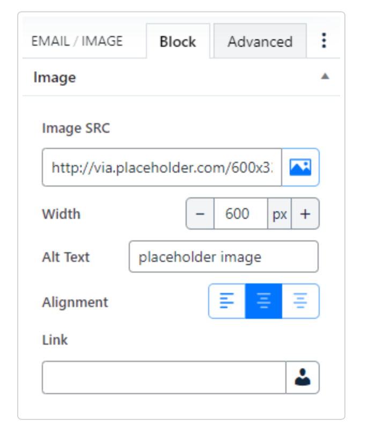Open the Advanced tab

[x=260, y=41]
